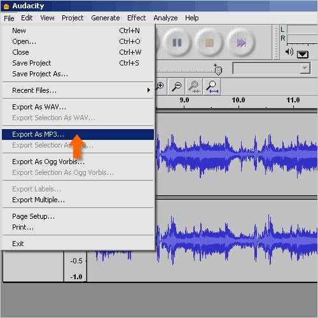The image size is (318, 318).
Task: Choose Export As WAV from File menu
Action: tap(78, 107)
